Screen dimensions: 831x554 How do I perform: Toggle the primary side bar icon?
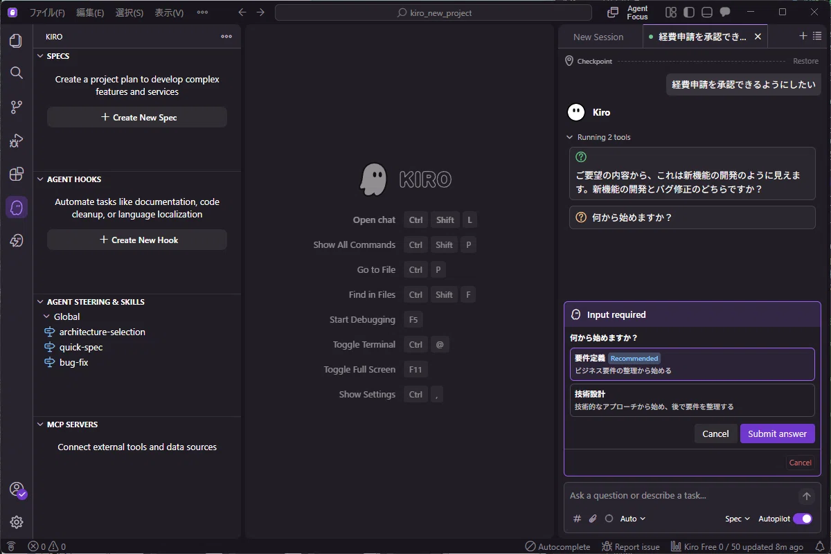[x=688, y=12]
